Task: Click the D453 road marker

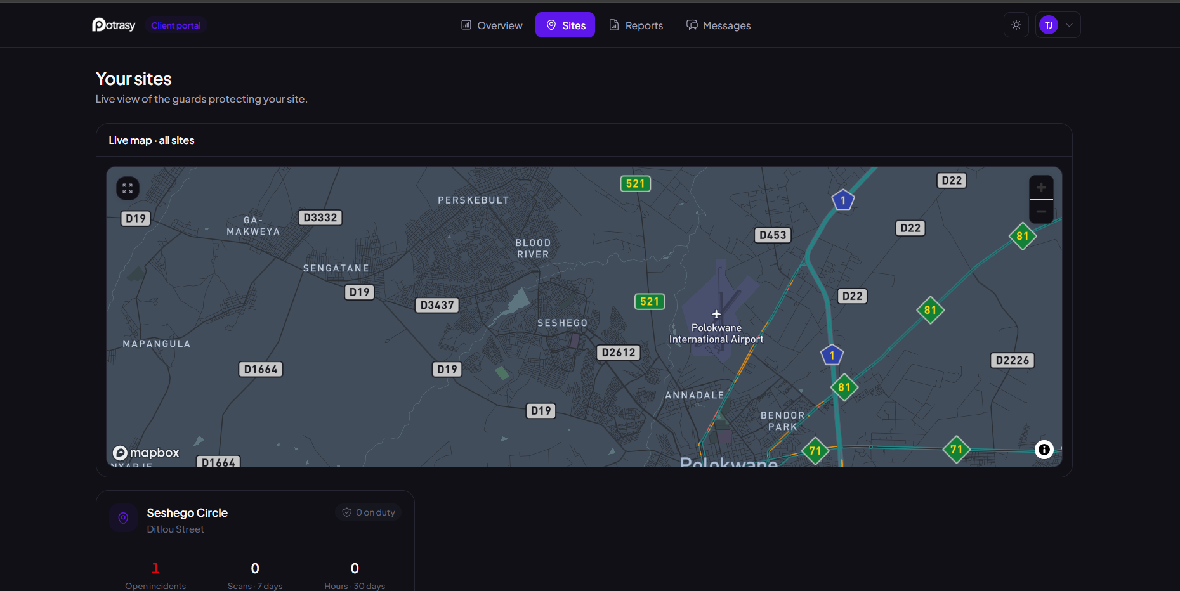Action: tap(773, 235)
